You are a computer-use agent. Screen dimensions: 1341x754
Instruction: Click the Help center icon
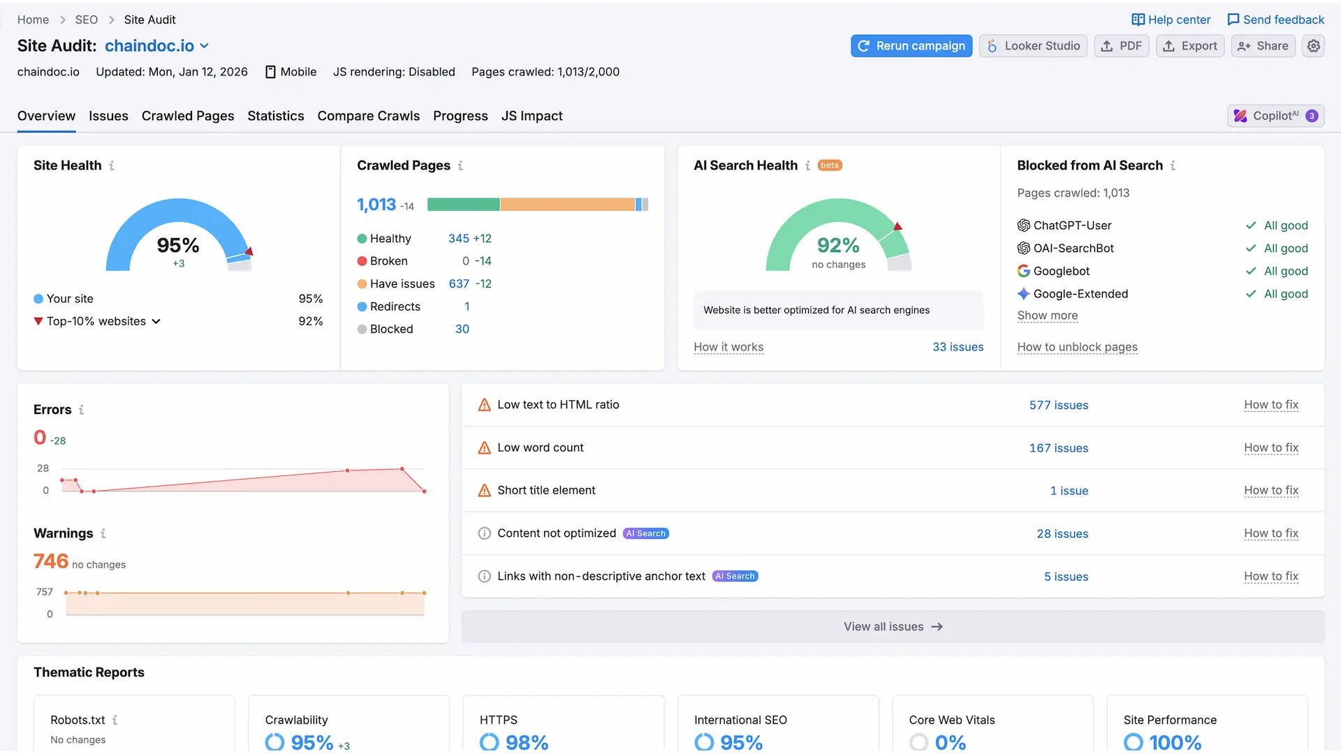pos(1138,19)
